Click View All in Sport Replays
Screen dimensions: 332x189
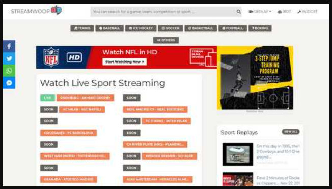[291, 132]
